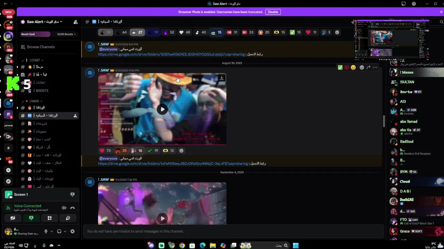Click the red heart reaction showing 11
Viewport: 444px width, 249px height.
311,32
